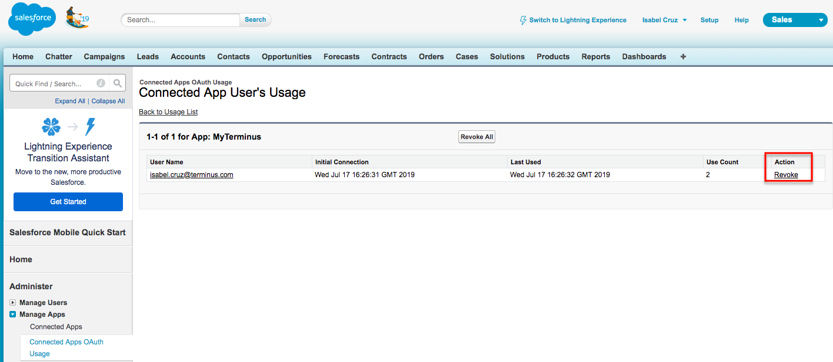Click lightning bolt icon by Switch to Lightning
833x362 pixels.
(523, 20)
